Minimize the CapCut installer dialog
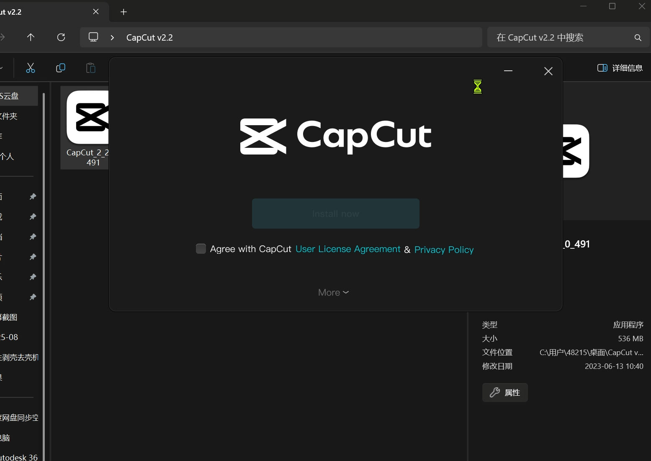Screen dimensions: 651x461 pos(508,71)
